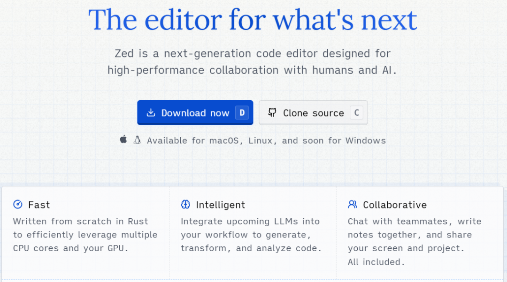Image resolution: width=507 pixels, height=282 pixels.
Task: Select the Intelligent feature heading
Action: 220,205
